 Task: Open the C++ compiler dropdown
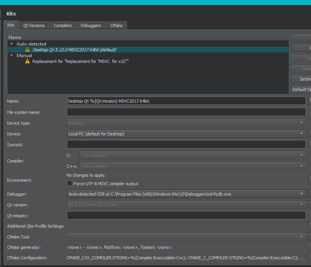pyautogui.click(x=192, y=166)
